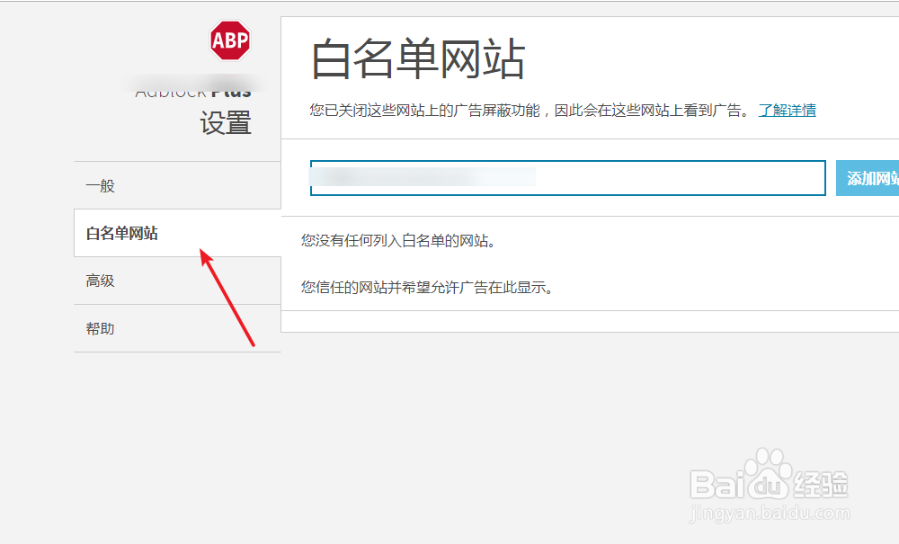
Task: Click the 您已关闭这些网站上的广告屏蔽功能 description
Action: tap(530, 110)
